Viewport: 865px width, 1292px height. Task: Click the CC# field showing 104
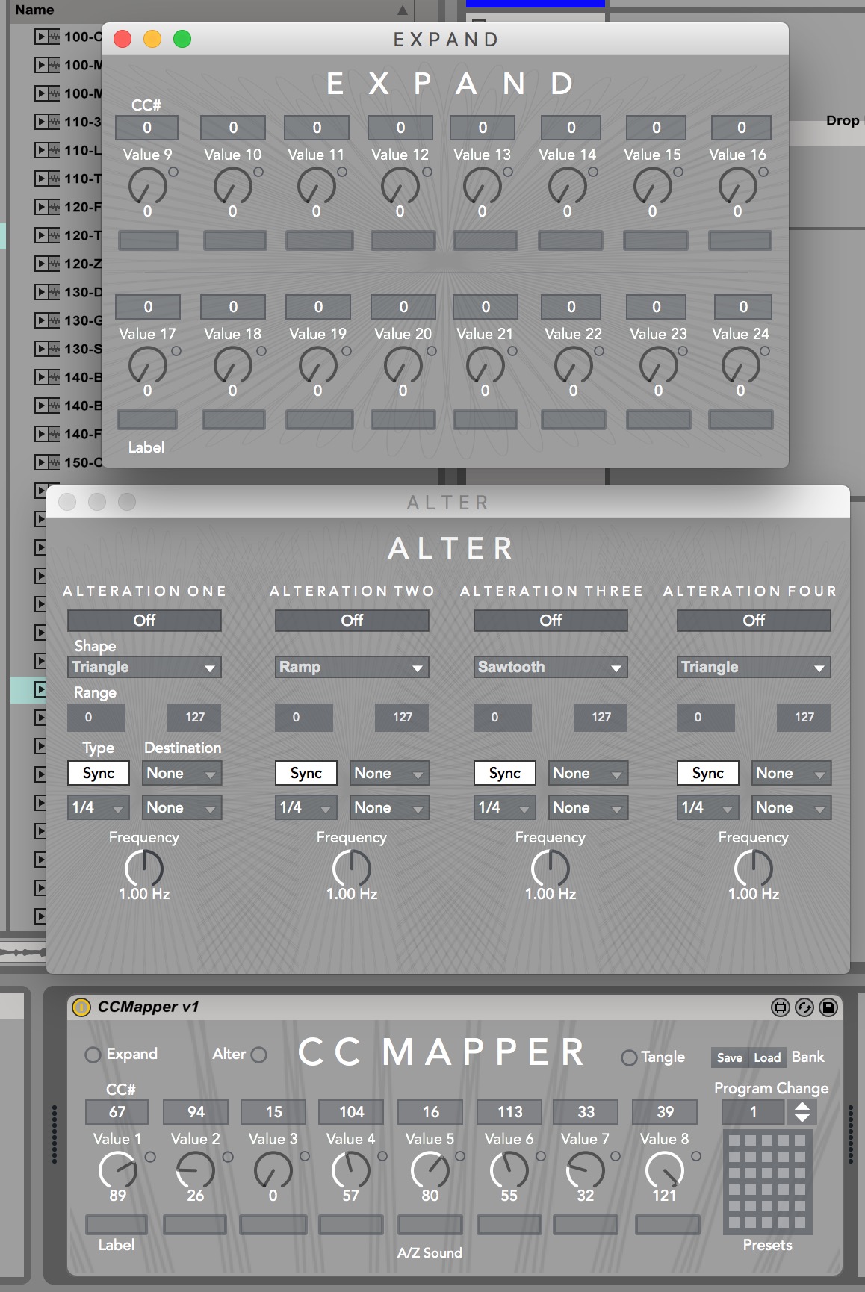point(351,1112)
